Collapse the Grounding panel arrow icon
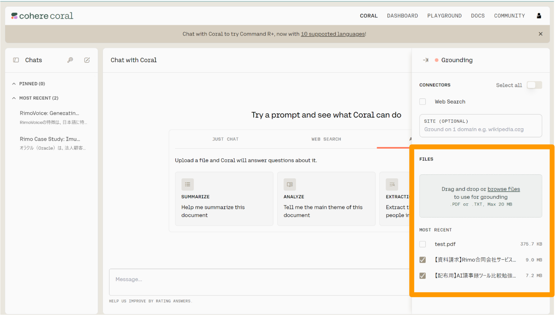 pyautogui.click(x=426, y=60)
